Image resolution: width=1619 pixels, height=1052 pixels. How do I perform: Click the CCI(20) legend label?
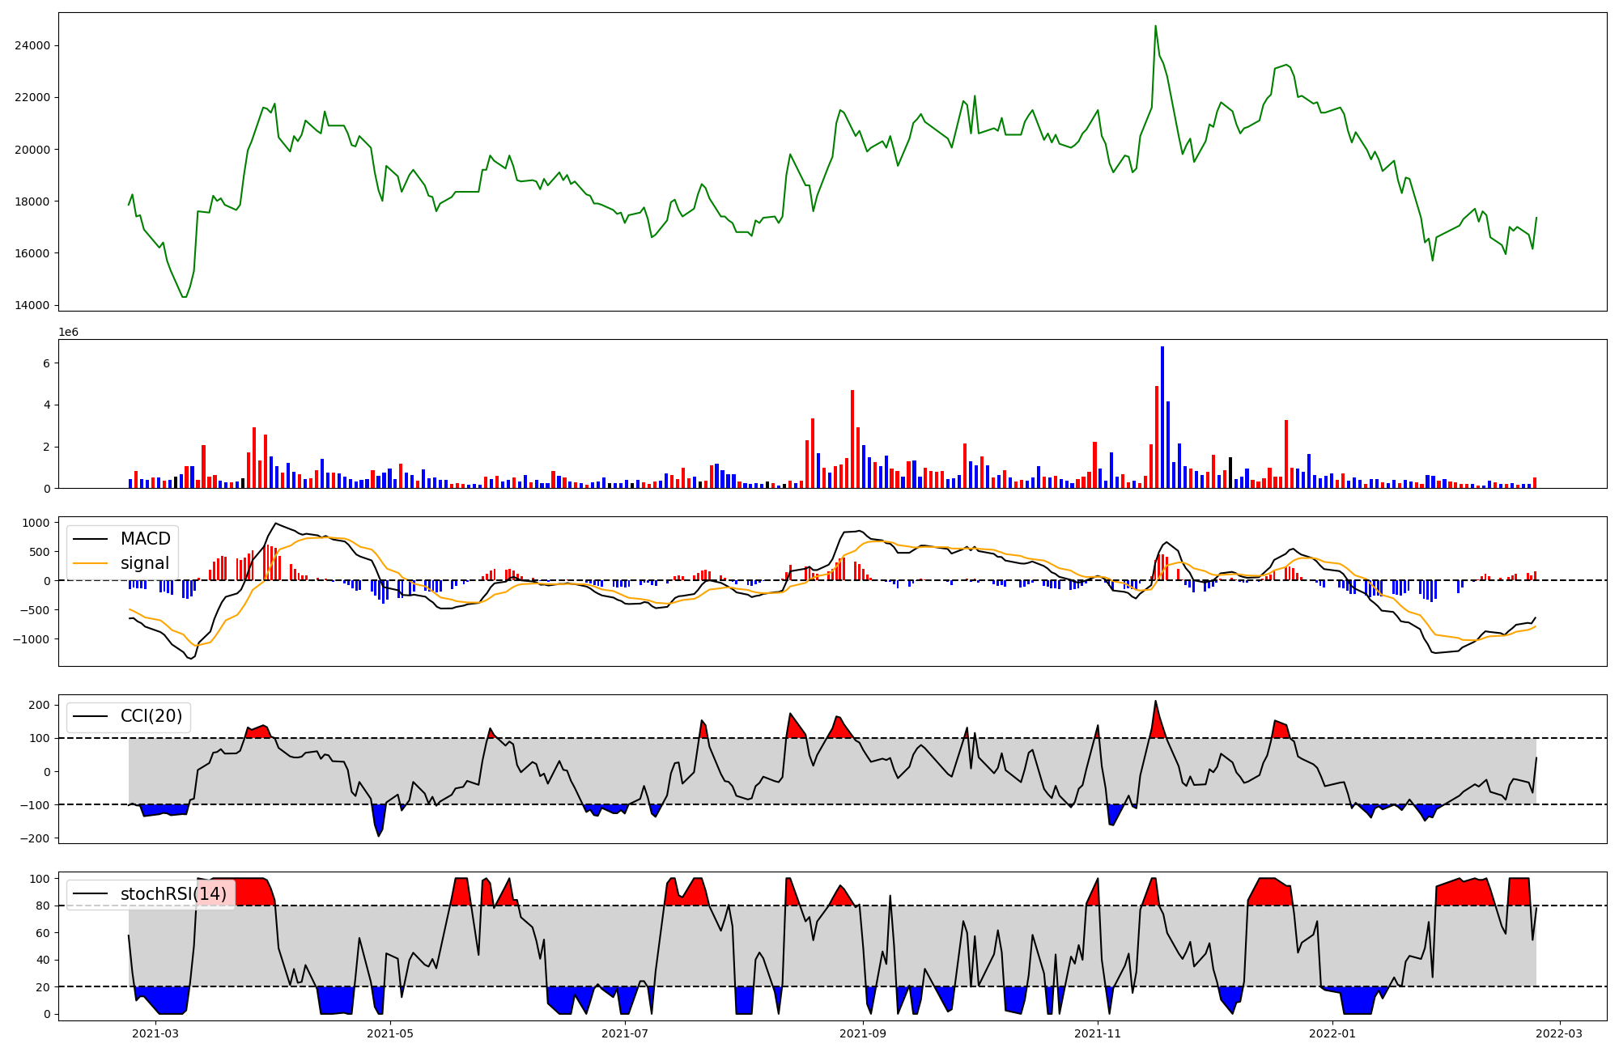click(151, 716)
